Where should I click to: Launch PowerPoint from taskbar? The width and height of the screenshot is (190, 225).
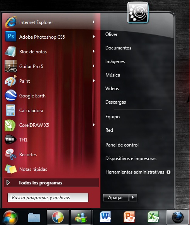click(129, 217)
